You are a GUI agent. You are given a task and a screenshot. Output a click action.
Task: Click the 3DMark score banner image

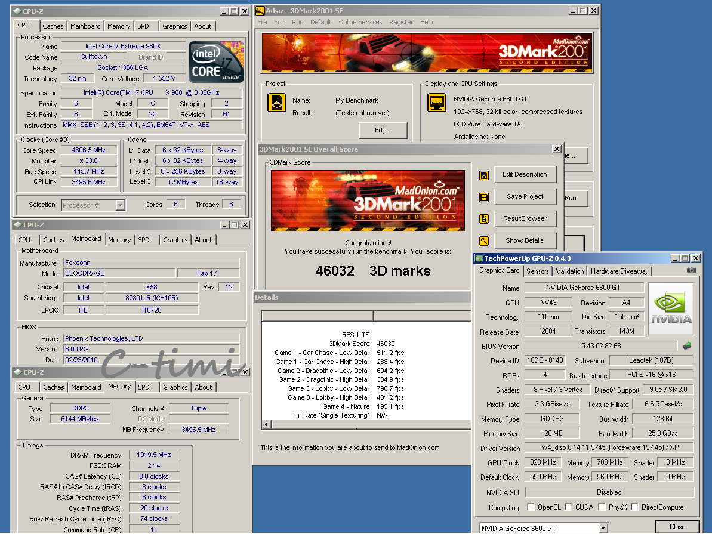point(368,200)
